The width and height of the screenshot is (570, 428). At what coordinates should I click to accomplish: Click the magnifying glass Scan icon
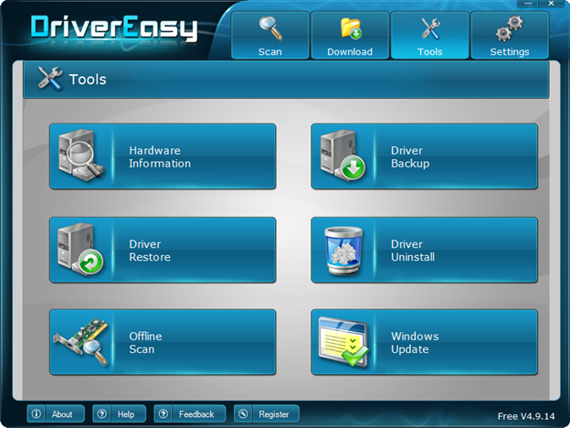pyautogui.click(x=270, y=28)
